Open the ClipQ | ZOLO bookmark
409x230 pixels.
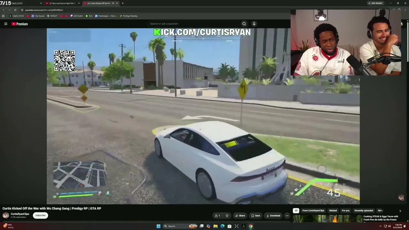click(17, 16)
